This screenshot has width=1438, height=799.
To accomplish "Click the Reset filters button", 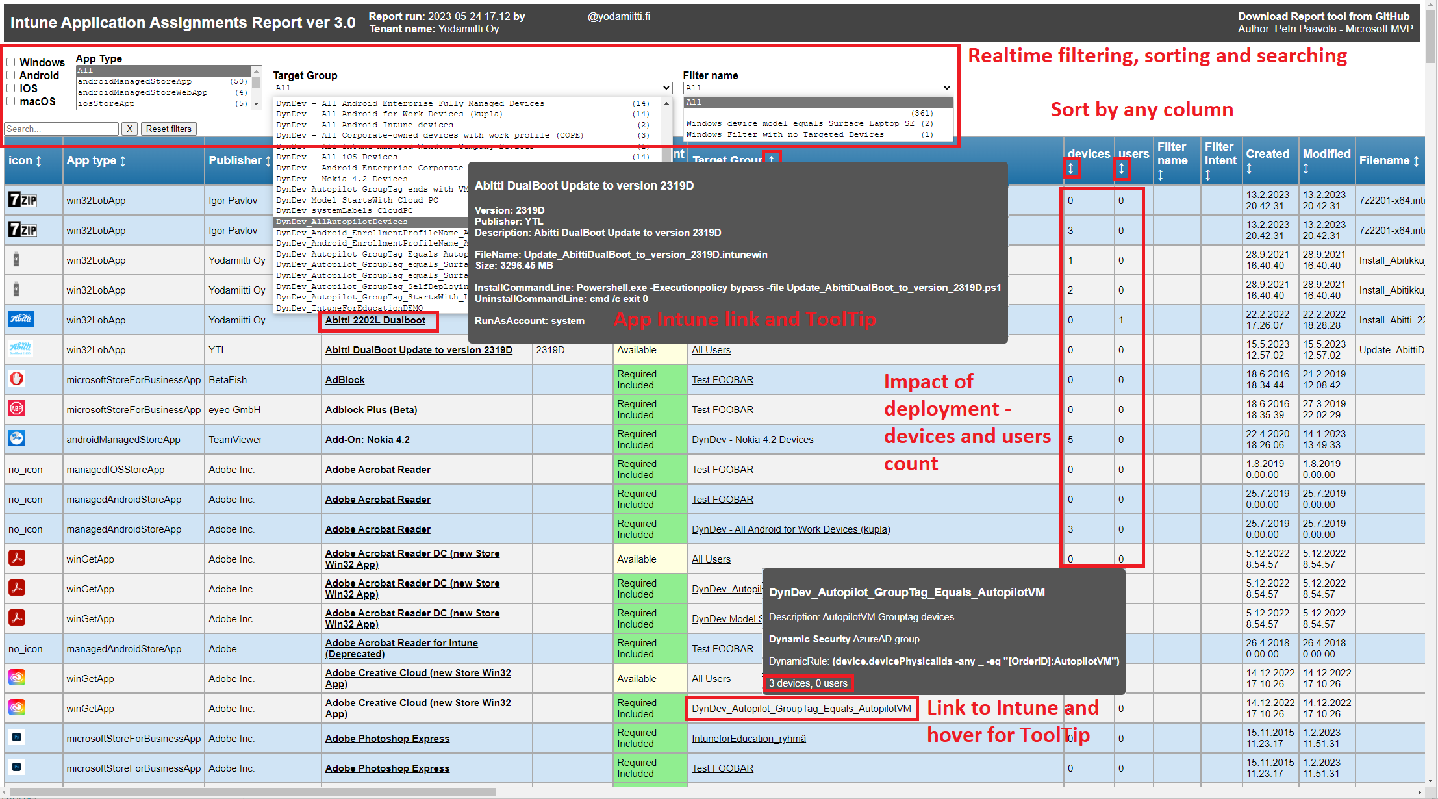I will pyautogui.click(x=168, y=129).
